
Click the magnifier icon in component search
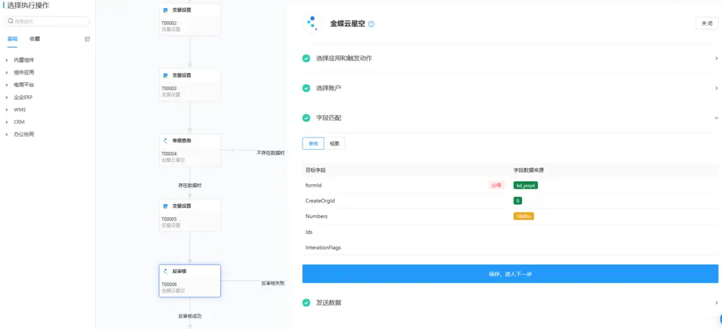pyautogui.click(x=10, y=21)
